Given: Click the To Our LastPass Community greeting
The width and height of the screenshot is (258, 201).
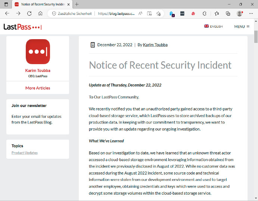Looking at the screenshot, I should click(x=114, y=97).
